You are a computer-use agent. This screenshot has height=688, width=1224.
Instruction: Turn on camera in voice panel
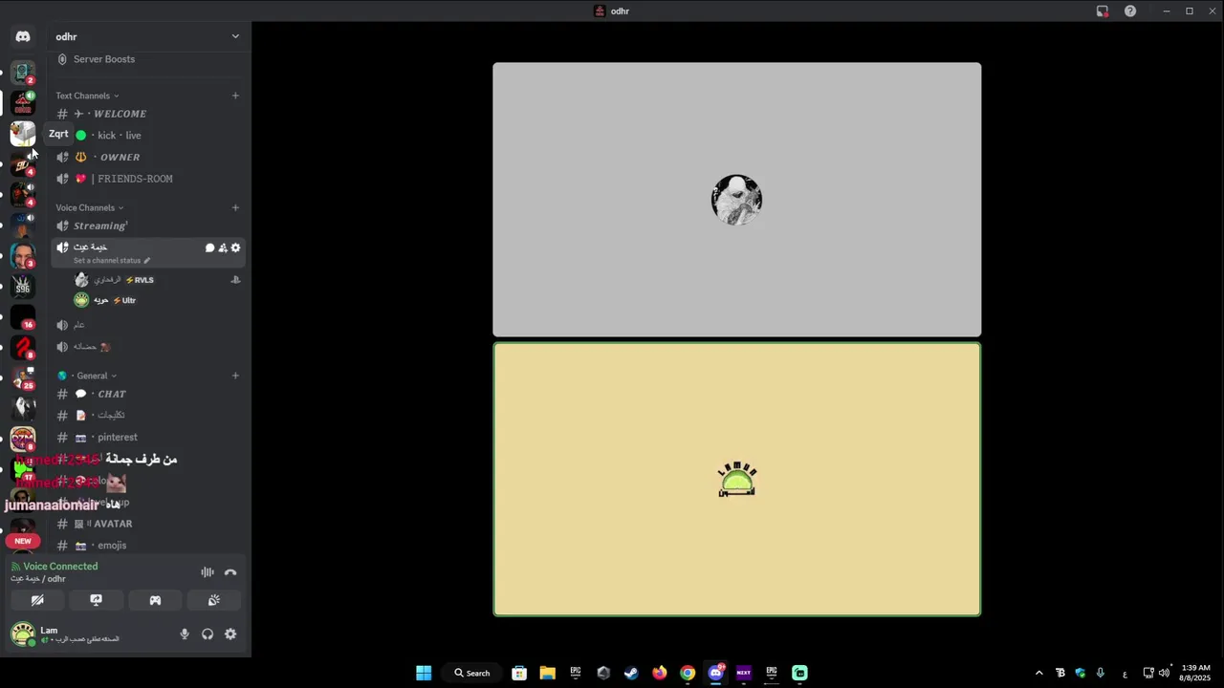[37, 600]
